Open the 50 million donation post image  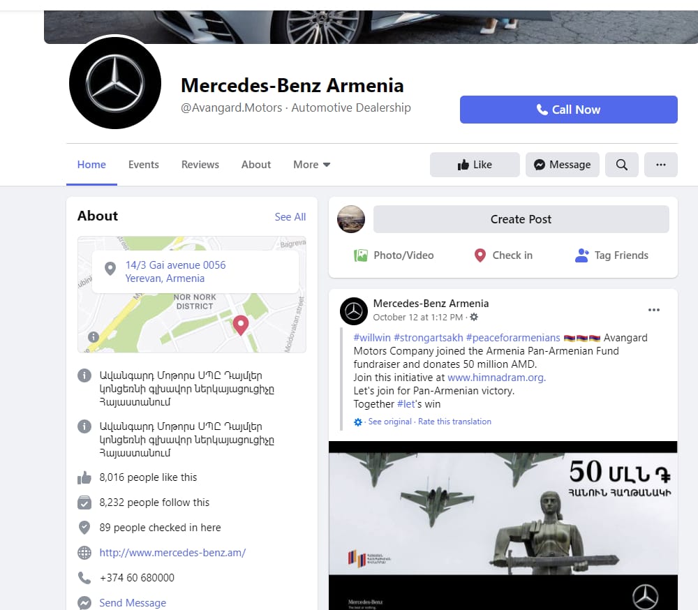tap(503, 523)
